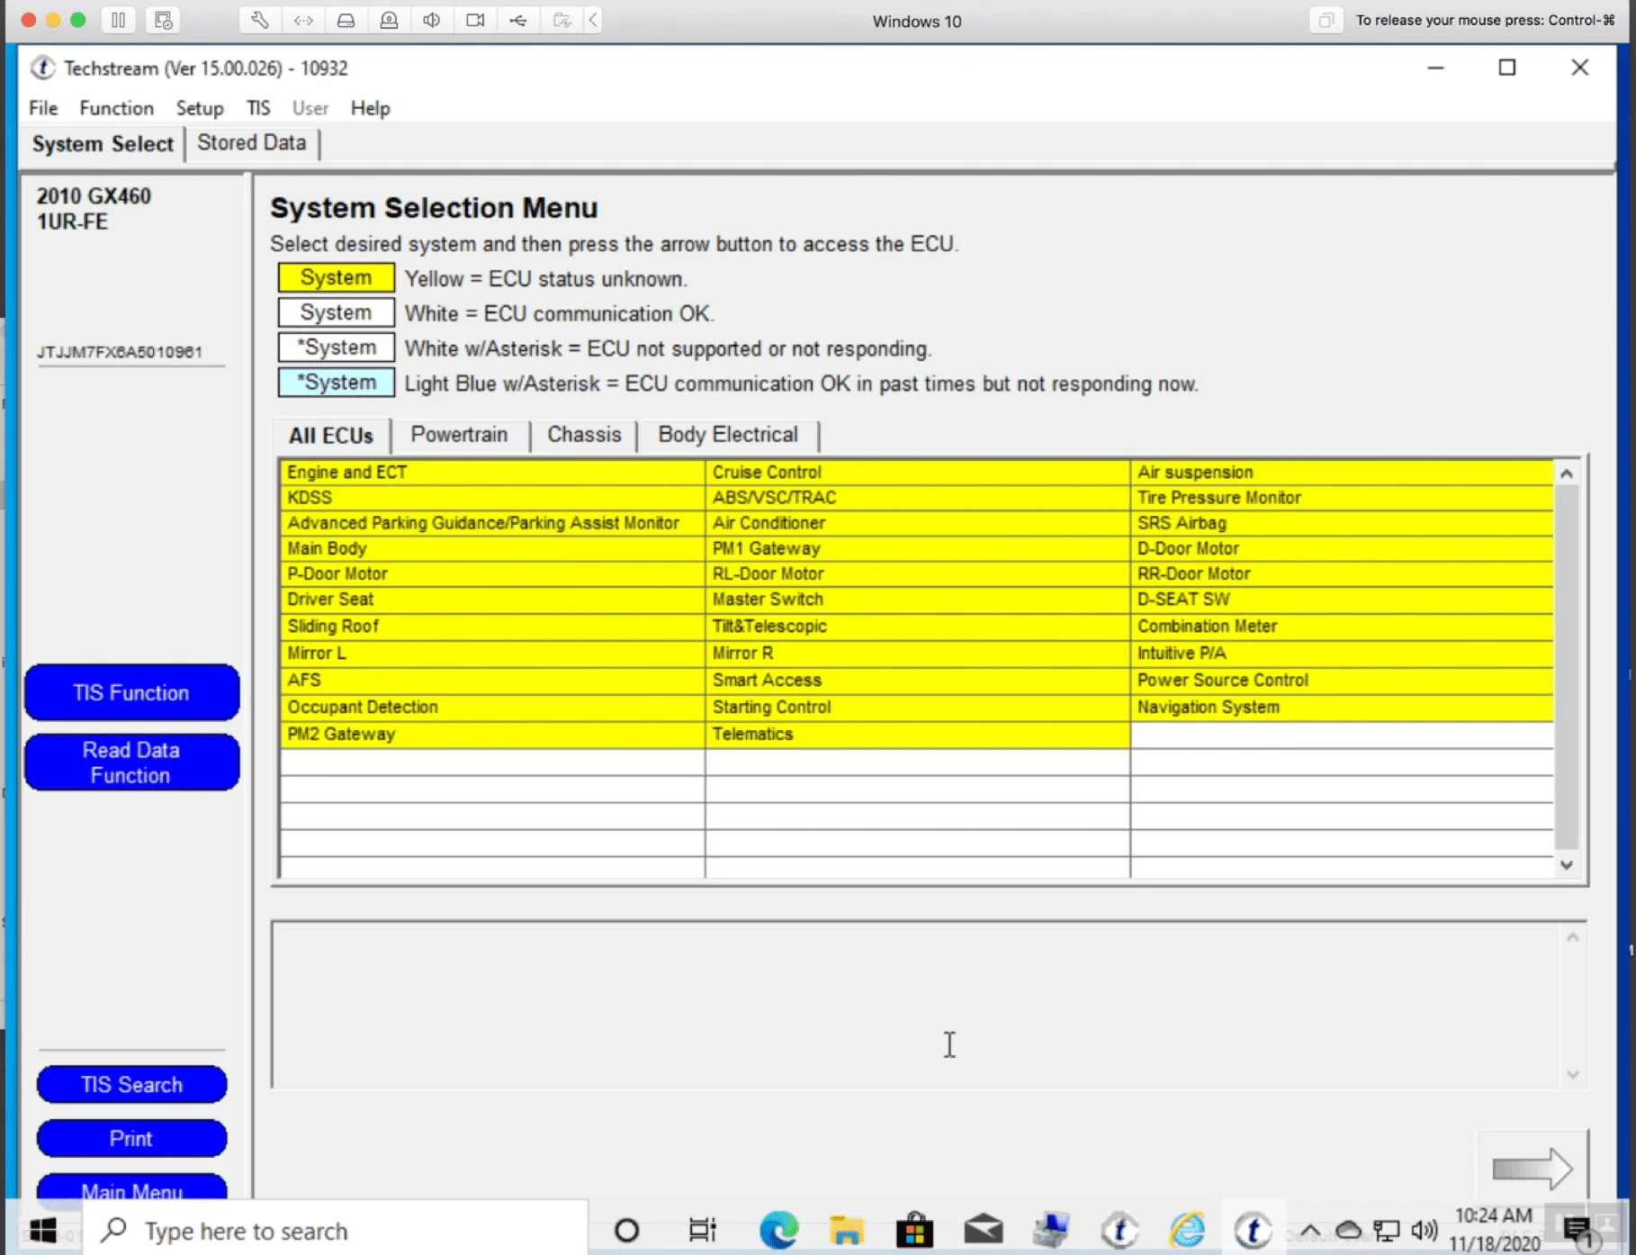Open Windows Start menu
This screenshot has height=1255, width=1636.
[42, 1230]
